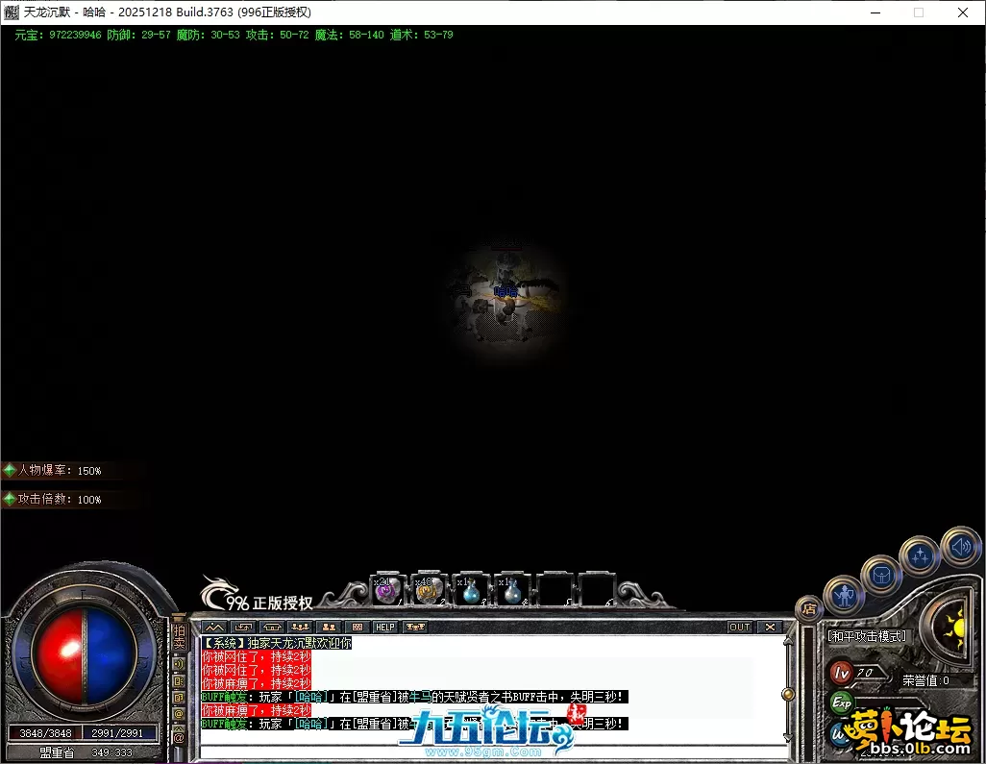
Task: Click the rightmost ranking icon after HELP
Action: (x=414, y=627)
